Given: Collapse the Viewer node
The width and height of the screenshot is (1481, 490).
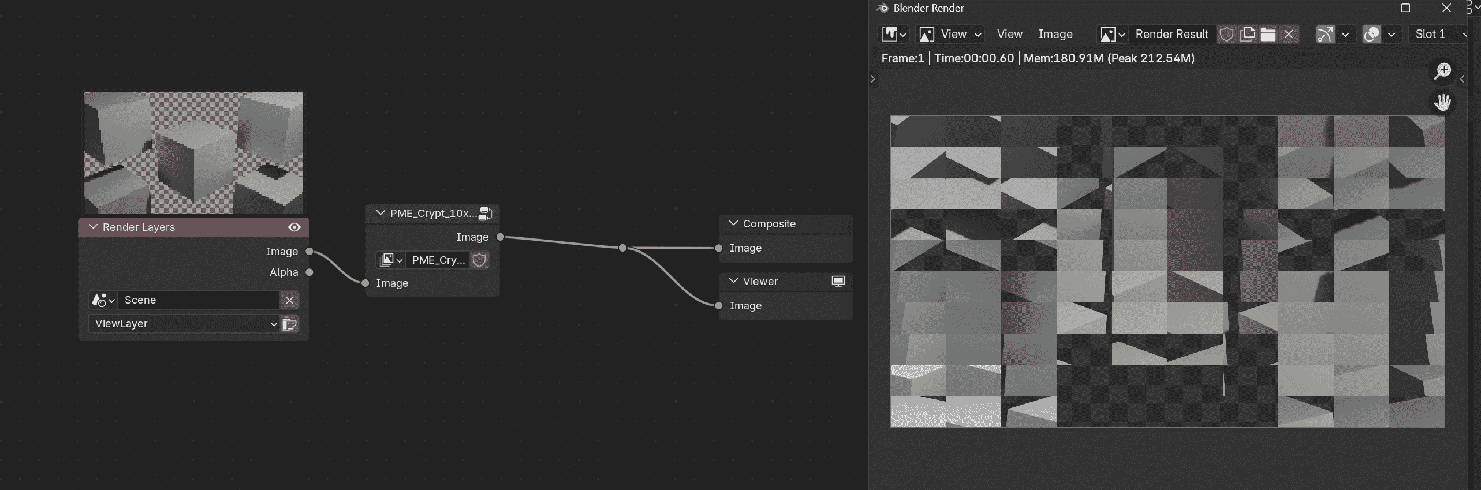Looking at the screenshot, I should click(x=733, y=281).
